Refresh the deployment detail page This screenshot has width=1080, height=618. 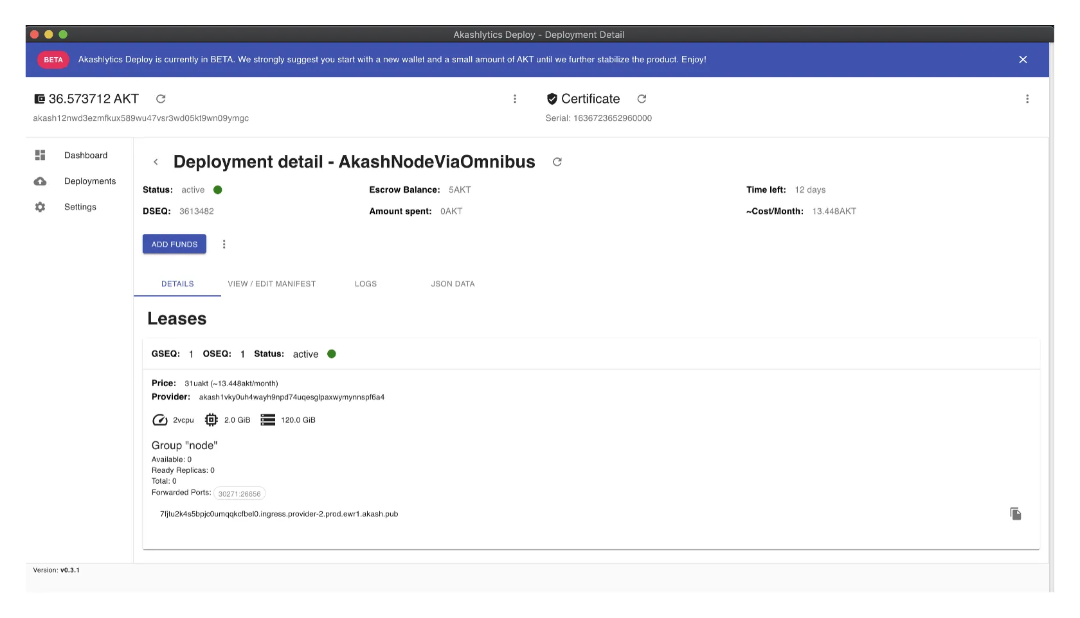point(557,162)
